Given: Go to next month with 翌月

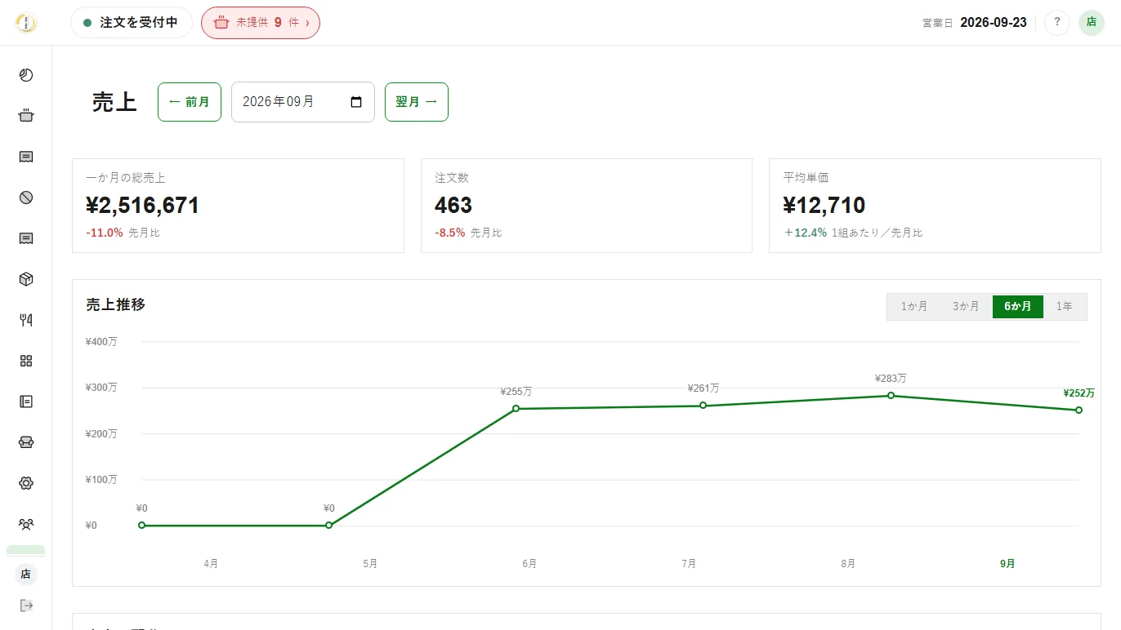Looking at the screenshot, I should (417, 102).
